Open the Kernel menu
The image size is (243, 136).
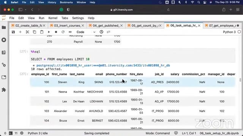click(53, 18)
